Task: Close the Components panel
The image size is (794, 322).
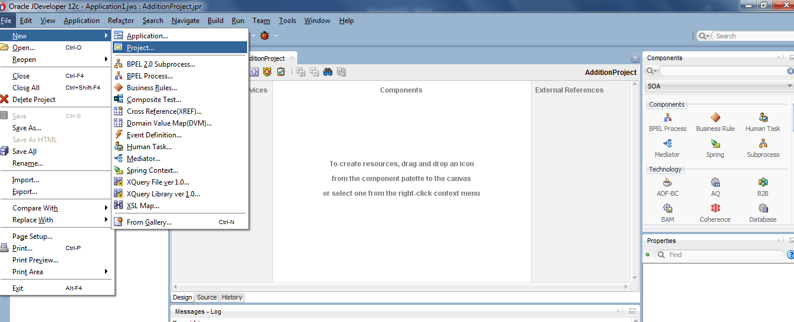Action: pyautogui.click(x=779, y=58)
